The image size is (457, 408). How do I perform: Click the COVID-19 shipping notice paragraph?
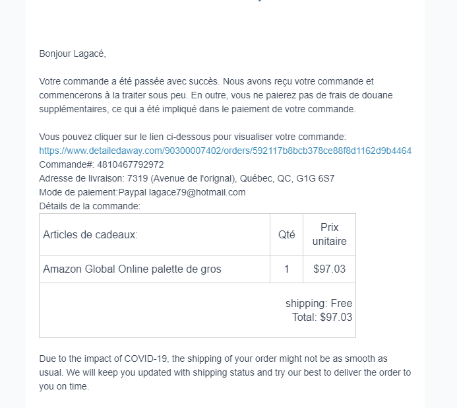(224, 372)
